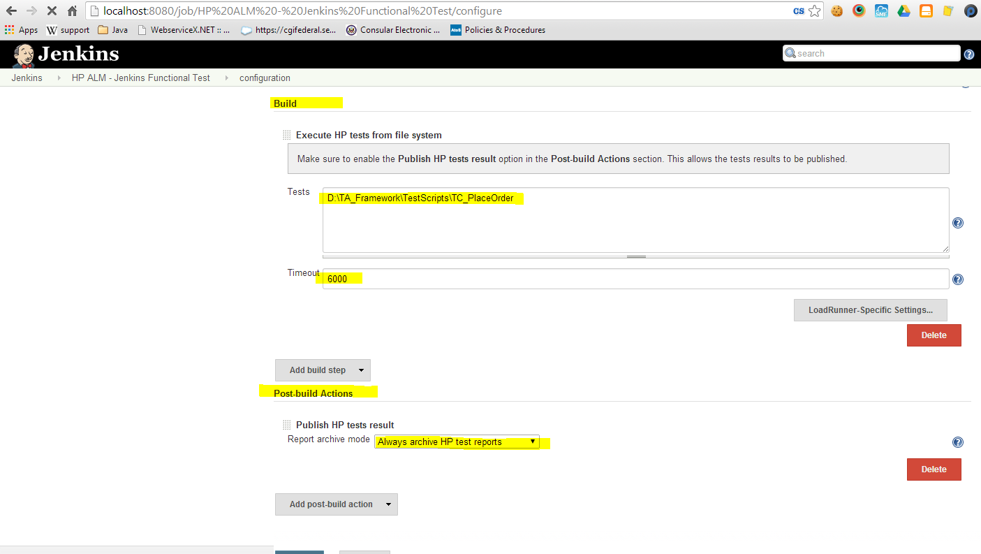The image size is (981, 554).
Task: Grab the Execute HP tests step drag handle
Action: click(286, 135)
